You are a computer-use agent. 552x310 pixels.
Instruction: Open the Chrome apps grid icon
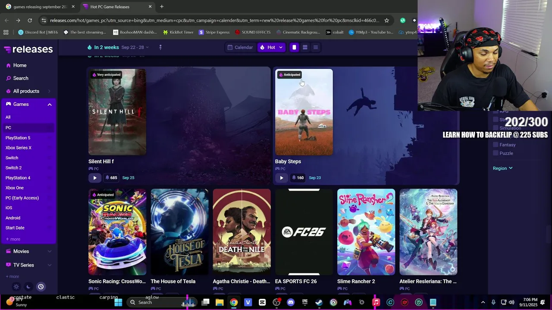(x=6, y=32)
